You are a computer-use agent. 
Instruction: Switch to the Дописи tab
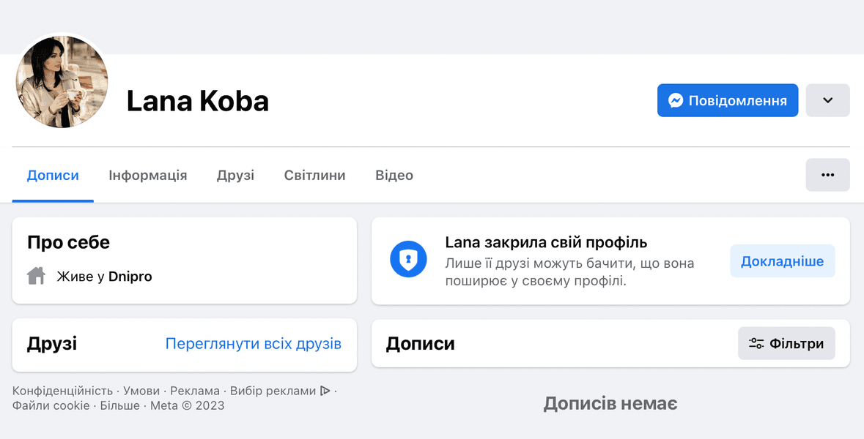click(53, 176)
